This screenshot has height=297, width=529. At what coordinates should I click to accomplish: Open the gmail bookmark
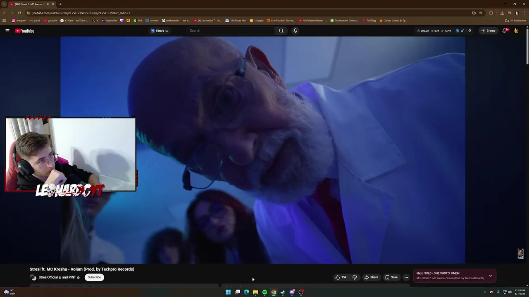tap(35, 20)
